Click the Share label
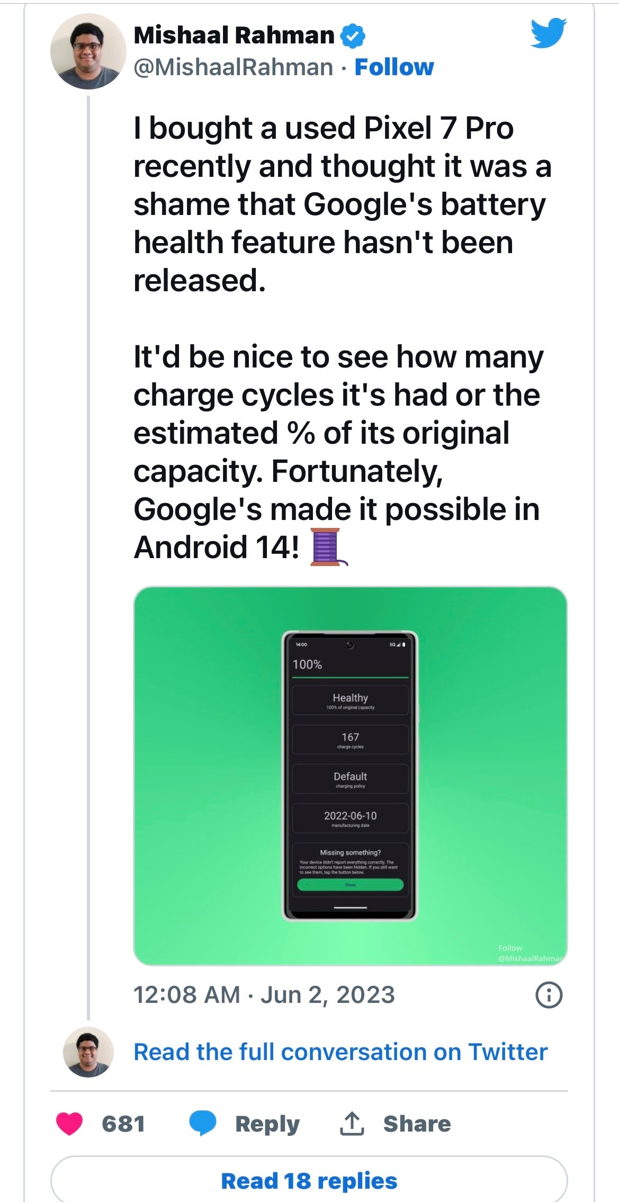This screenshot has width=619, height=1202. tap(417, 1124)
